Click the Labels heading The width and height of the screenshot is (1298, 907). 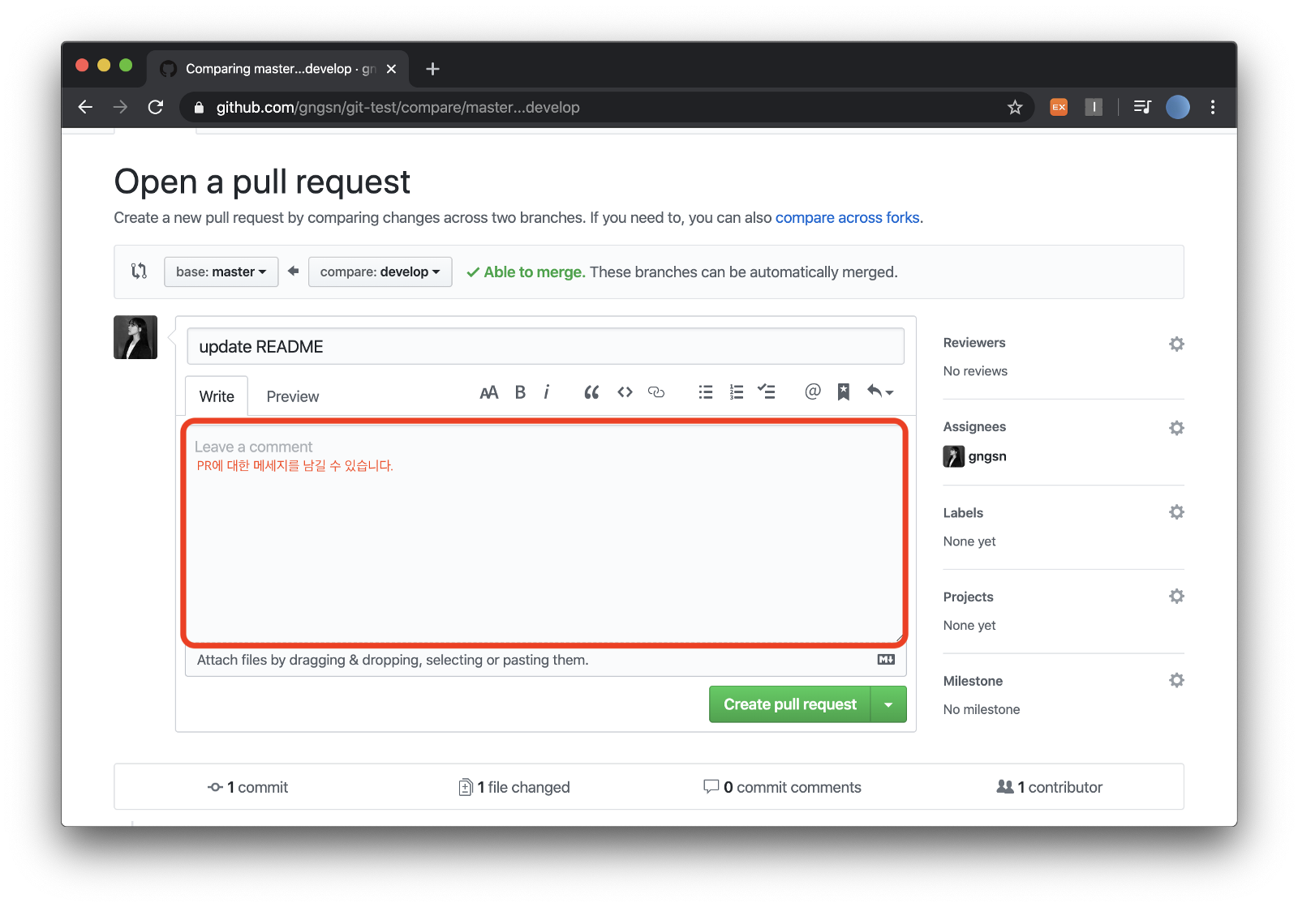(963, 512)
